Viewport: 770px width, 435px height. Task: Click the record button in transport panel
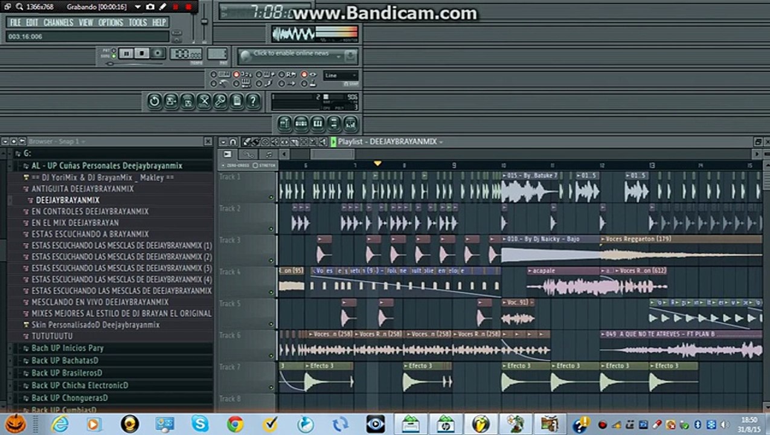(158, 54)
